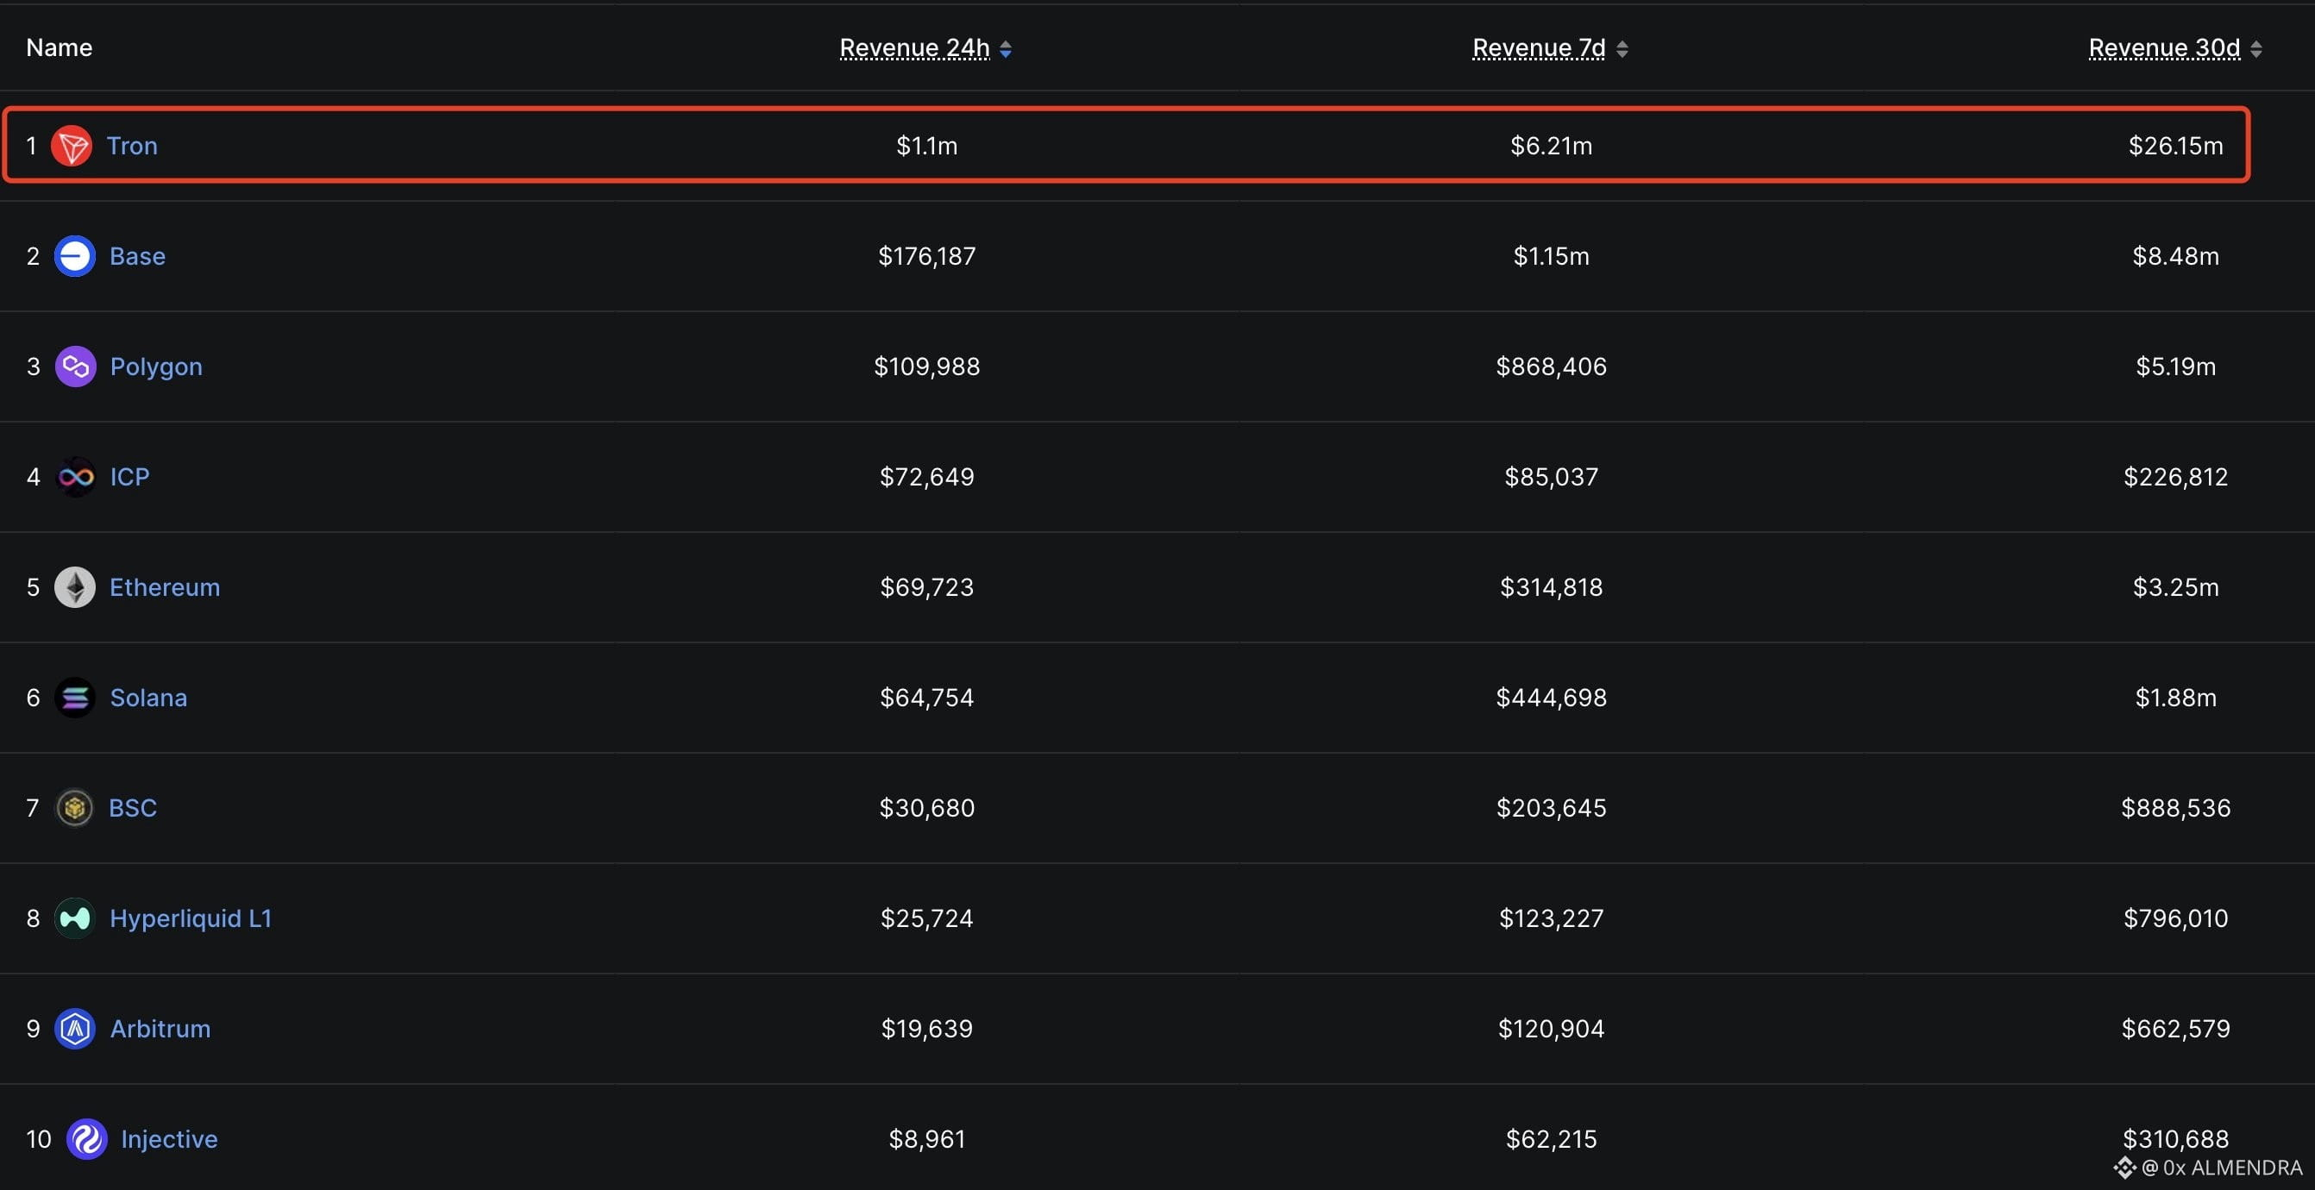Select Tron's 24h revenue value $1.1m
The height and width of the screenshot is (1190, 2315).
click(926, 146)
